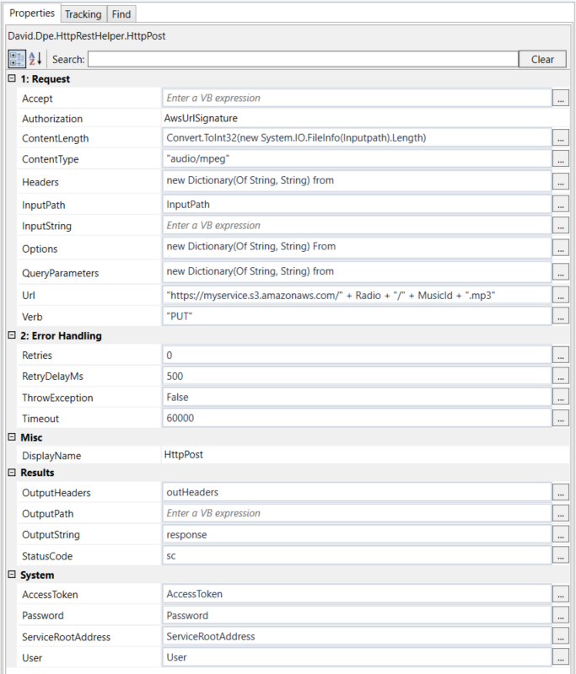The image size is (576, 674).
Task: Open expression editor for Verb property
Action: click(x=561, y=316)
